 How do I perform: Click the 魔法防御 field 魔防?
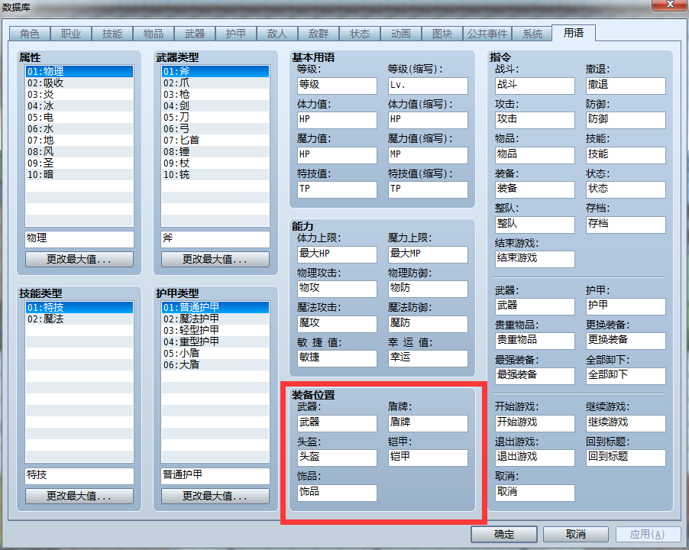(x=428, y=324)
